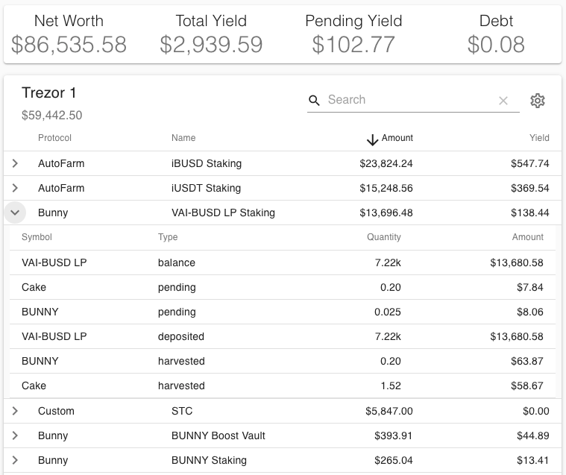
Task: Sort by the Name column header
Action: point(183,138)
